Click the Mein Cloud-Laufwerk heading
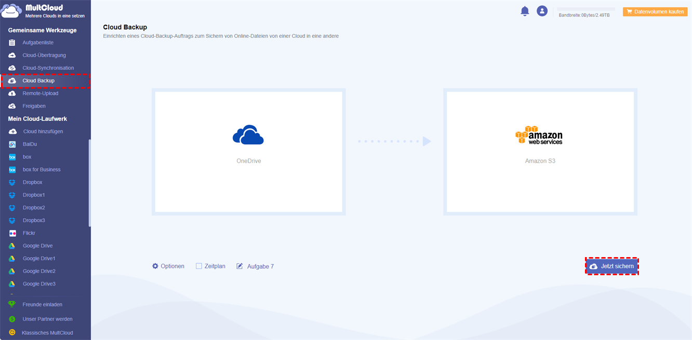Image resolution: width=692 pixels, height=340 pixels. click(x=37, y=119)
